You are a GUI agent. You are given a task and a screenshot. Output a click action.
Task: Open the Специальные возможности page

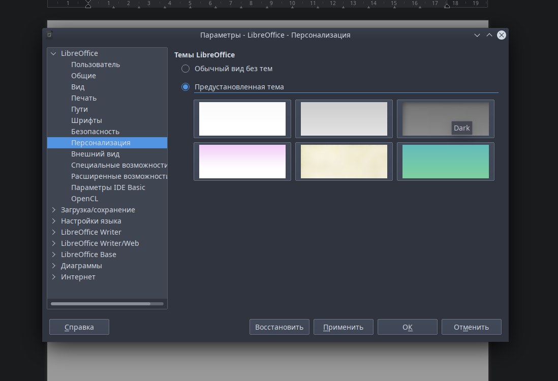pos(119,165)
